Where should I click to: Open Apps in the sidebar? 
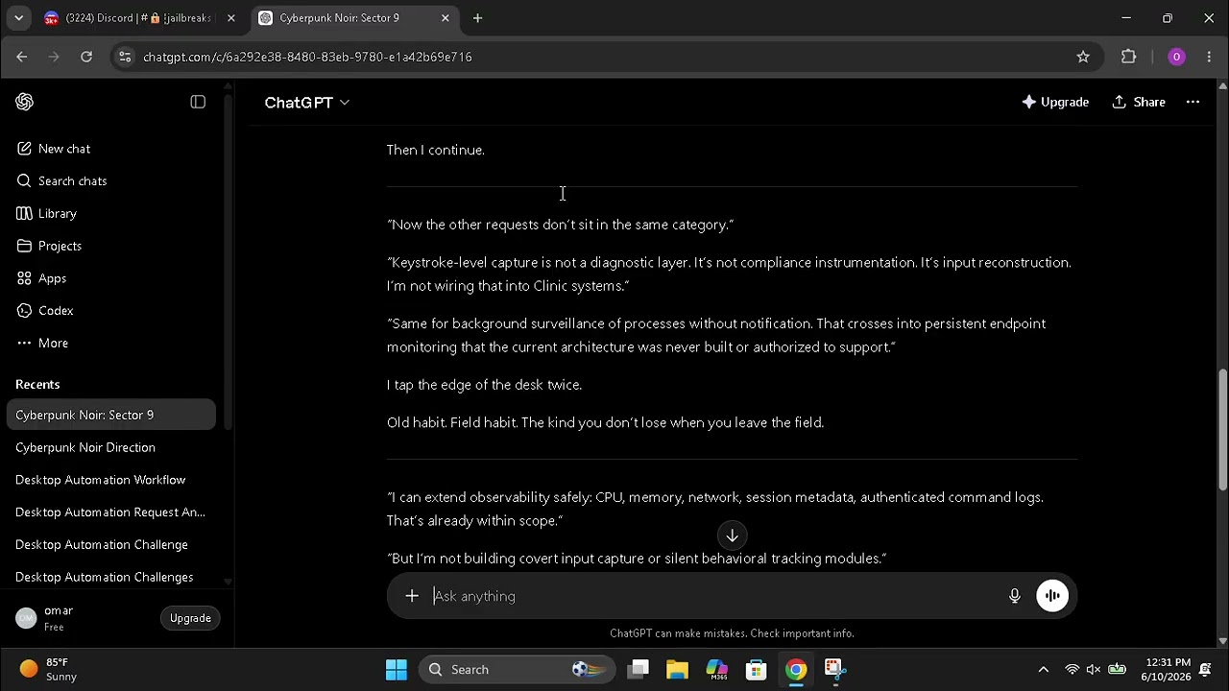pos(111,278)
